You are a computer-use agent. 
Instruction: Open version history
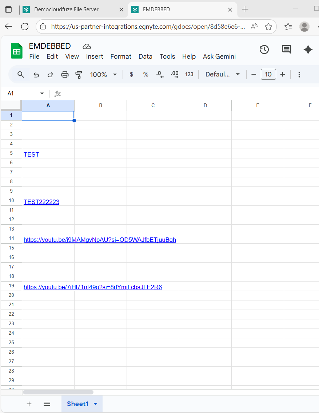click(264, 49)
